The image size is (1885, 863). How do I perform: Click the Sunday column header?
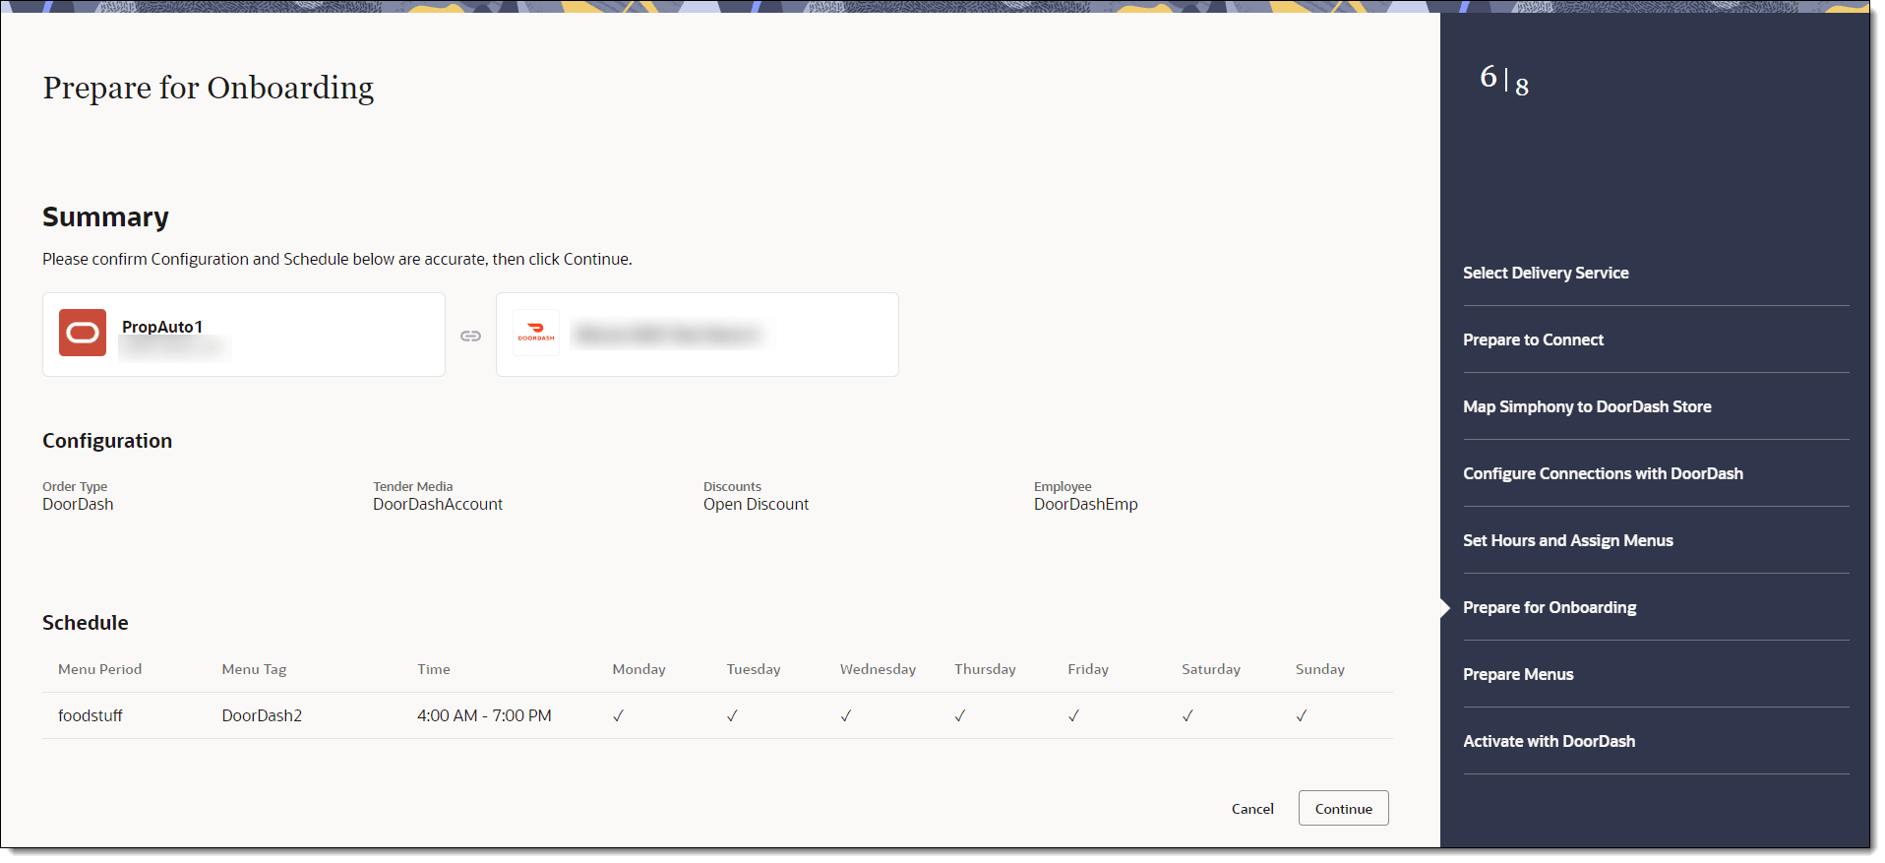tap(1319, 669)
